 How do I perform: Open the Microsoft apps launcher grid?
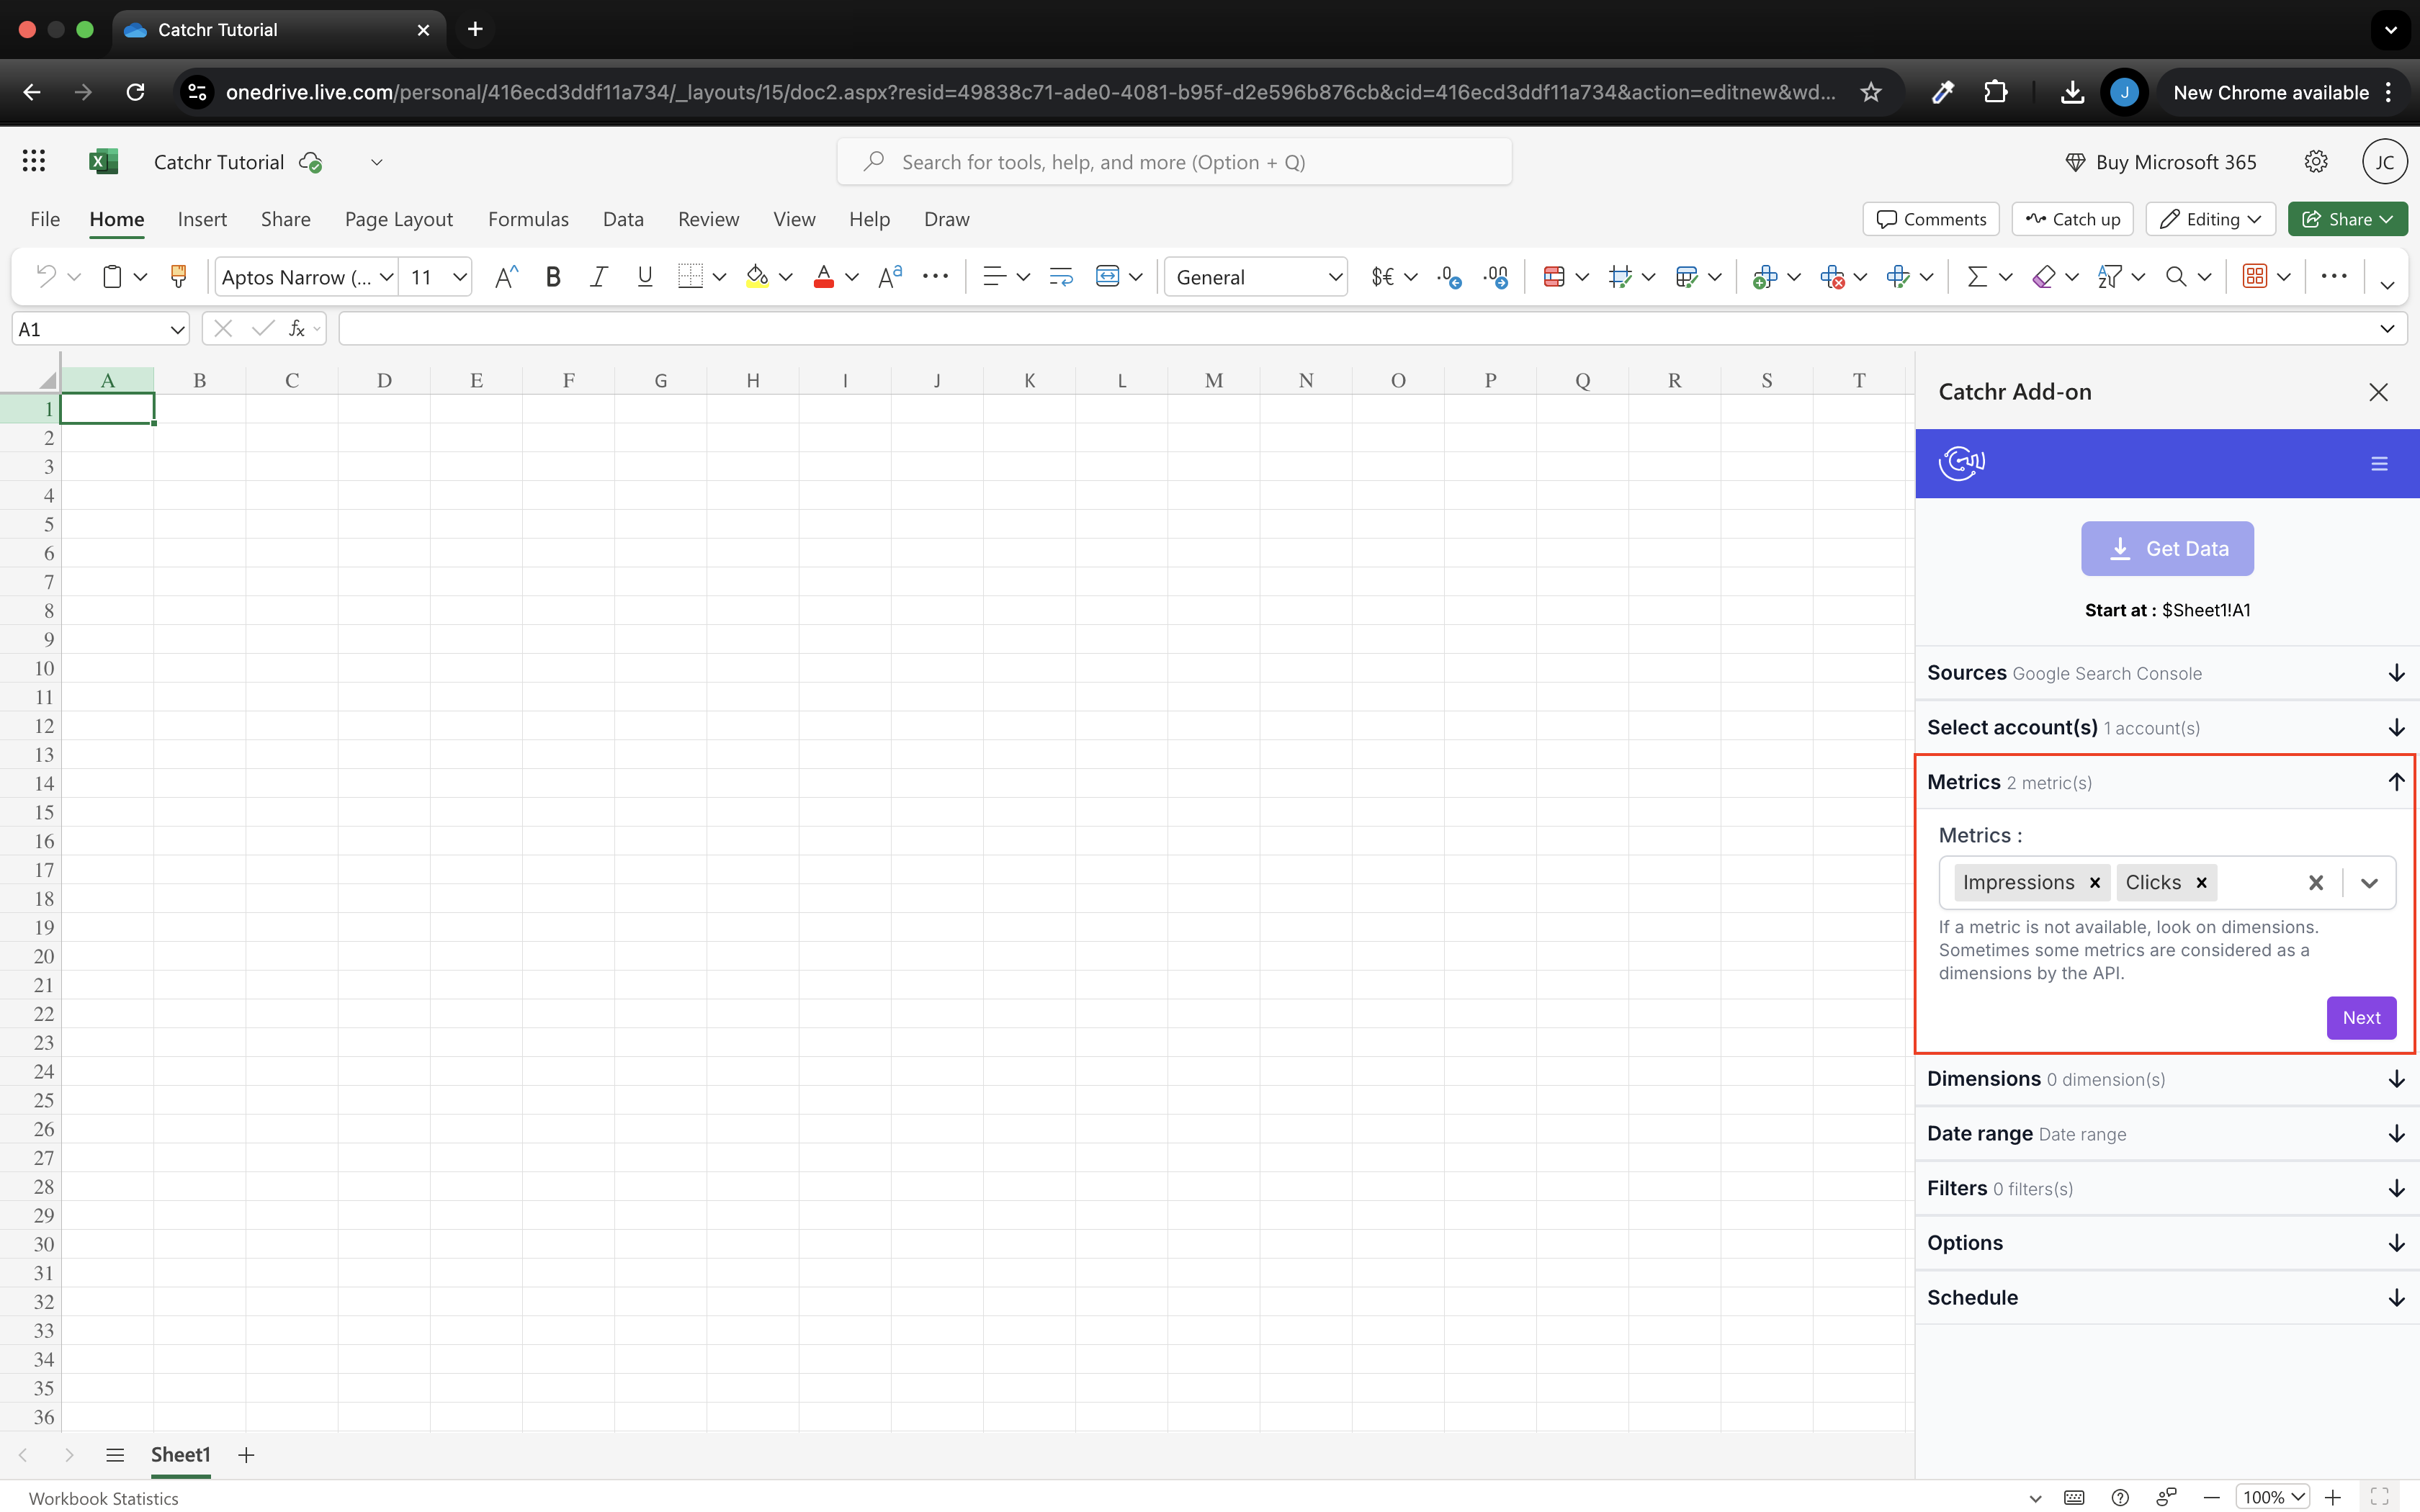34,161
